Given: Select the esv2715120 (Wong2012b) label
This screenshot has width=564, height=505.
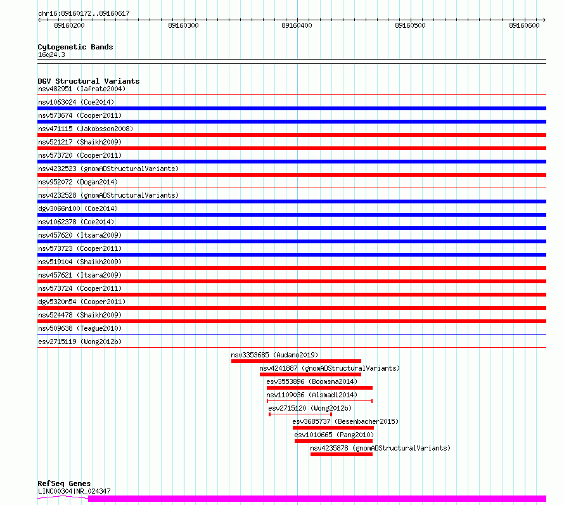Looking at the screenshot, I should click(x=310, y=408).
